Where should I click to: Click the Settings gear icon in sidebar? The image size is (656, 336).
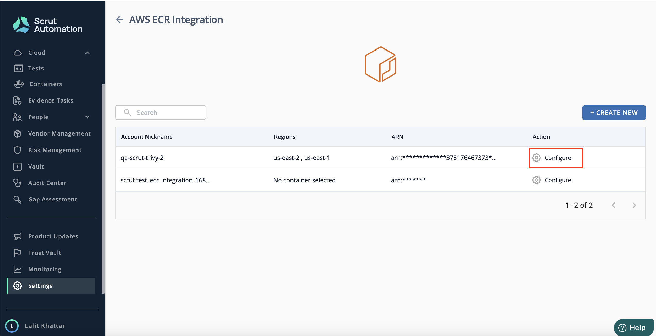17,286
